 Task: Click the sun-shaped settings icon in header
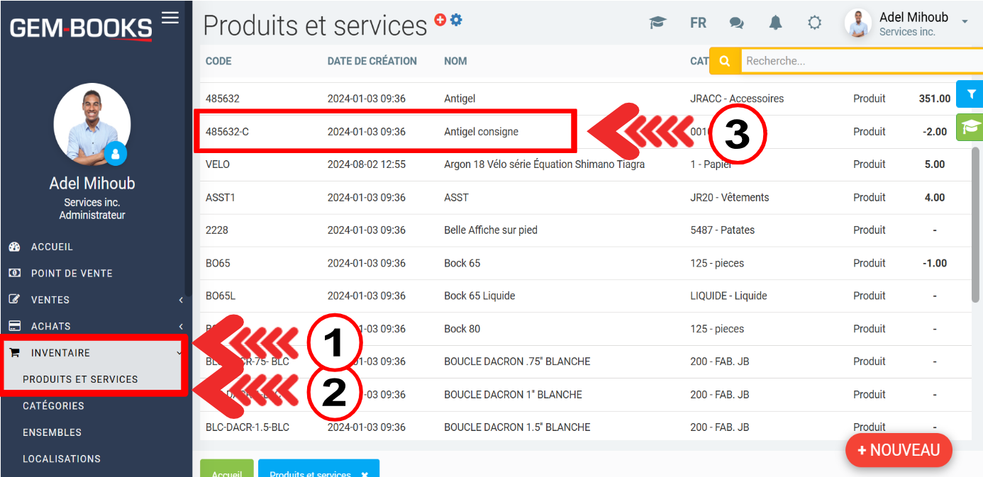(814, 23)
